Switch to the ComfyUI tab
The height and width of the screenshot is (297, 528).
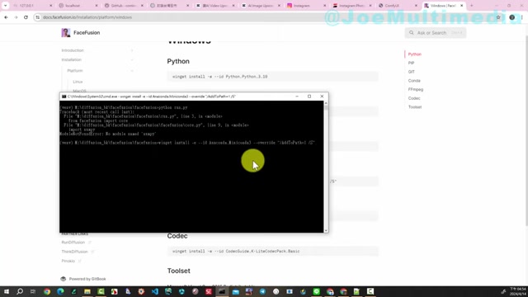click(398, 6)
